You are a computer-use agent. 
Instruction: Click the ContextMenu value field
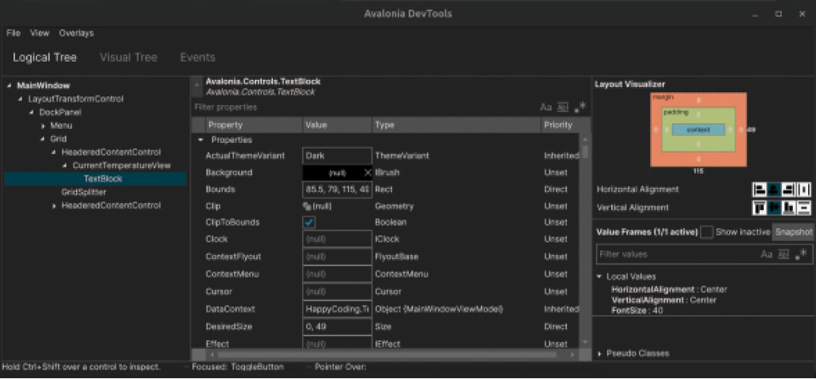337,274
